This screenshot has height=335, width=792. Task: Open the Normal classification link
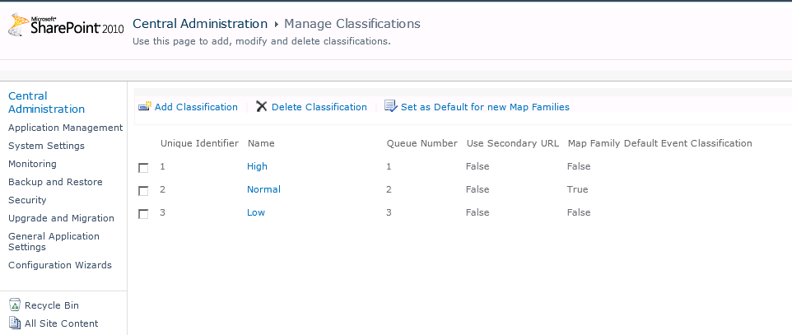point(263,189)
